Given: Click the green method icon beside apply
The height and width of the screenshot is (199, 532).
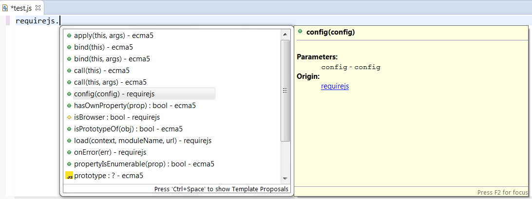Looking at the screenshot, I should coord(69,35).
